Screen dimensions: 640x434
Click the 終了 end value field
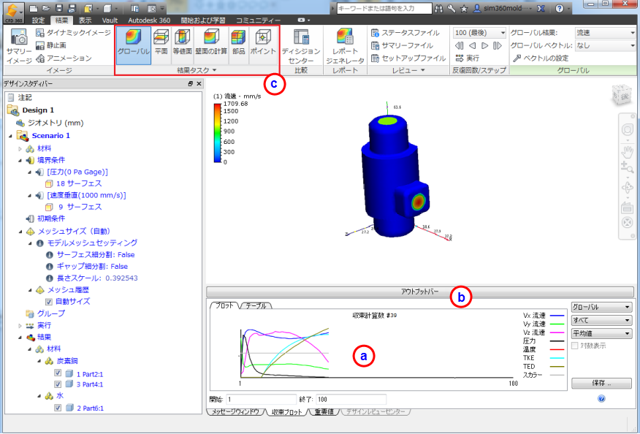351,400
